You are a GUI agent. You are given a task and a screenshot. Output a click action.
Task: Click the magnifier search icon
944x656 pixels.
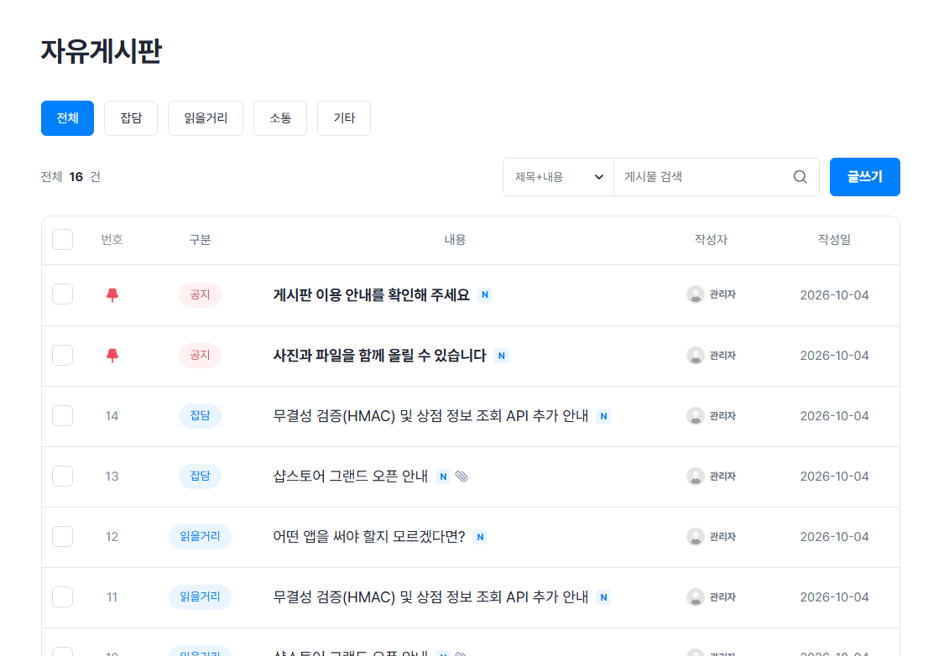(x=800, y=177)
